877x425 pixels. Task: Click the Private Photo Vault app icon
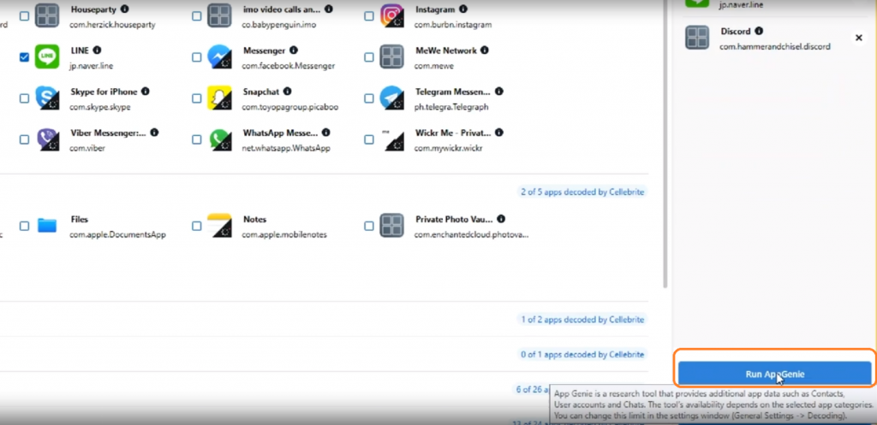(x=391, y=226)
